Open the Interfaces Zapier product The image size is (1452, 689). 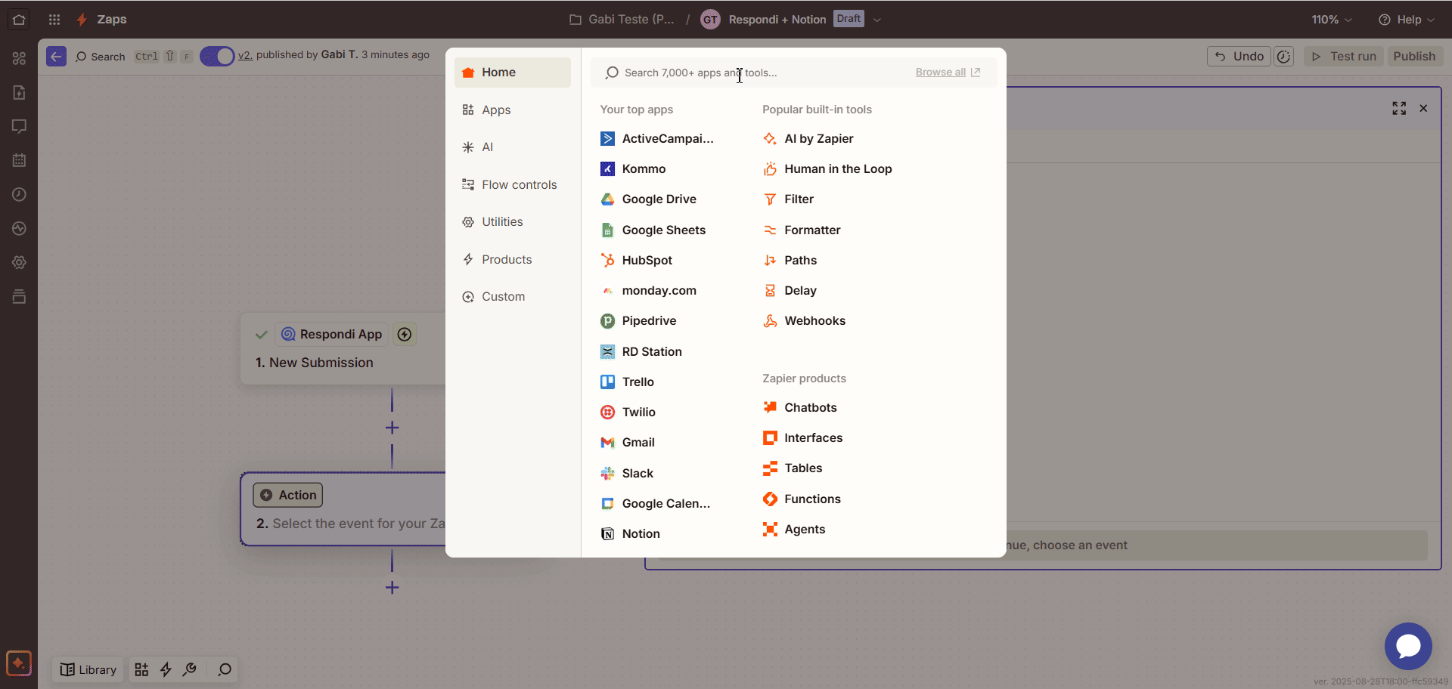(x=803, y=438)
